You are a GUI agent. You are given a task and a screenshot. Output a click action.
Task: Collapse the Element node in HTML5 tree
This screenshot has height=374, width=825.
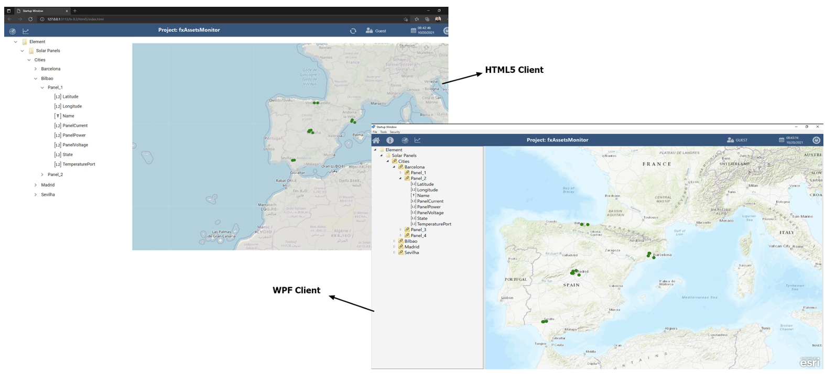[16, 42]
